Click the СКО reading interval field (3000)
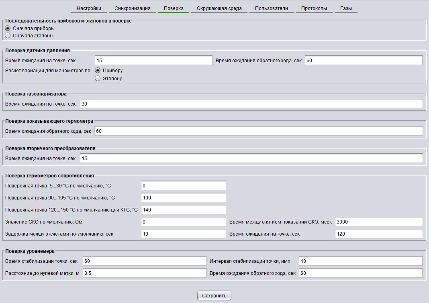 coord(378,222)
